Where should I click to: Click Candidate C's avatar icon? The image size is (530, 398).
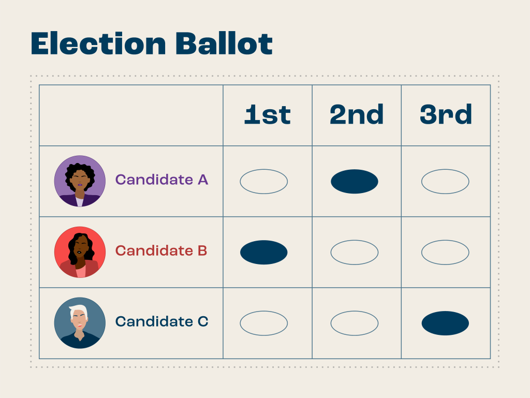[80, 322]
